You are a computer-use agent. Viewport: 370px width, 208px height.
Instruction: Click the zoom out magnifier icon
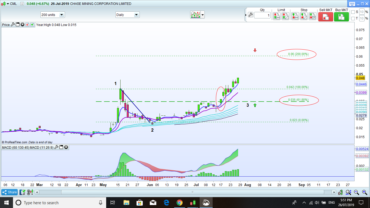pos(356,192)
